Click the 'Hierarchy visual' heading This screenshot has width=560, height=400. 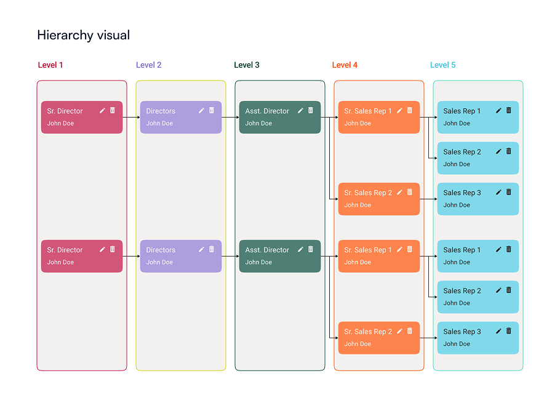click(84, 35)
